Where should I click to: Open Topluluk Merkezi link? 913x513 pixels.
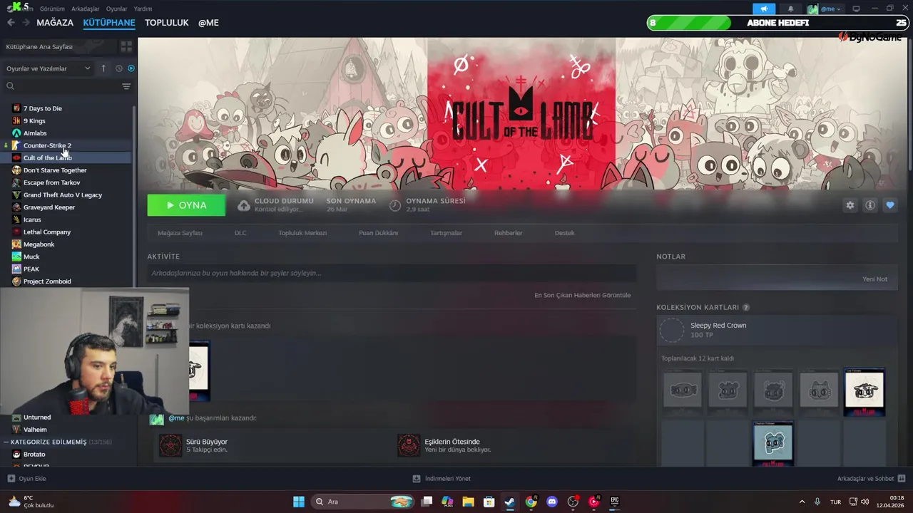[x=302, y=233]
